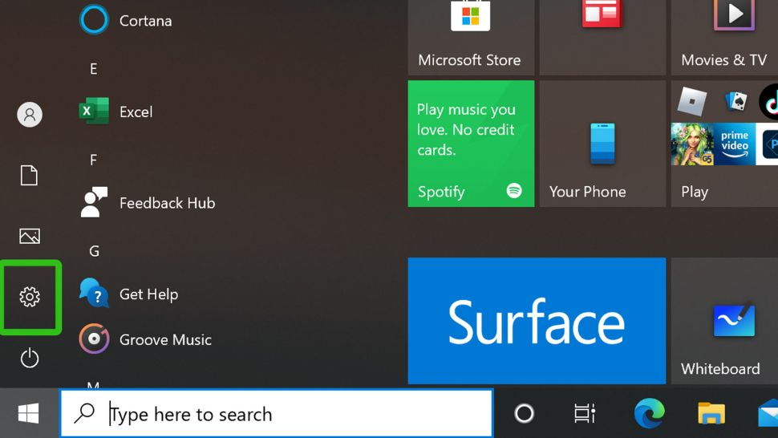778x438 pixels.
Task: Click the Power button icon
Action: [x=30, y=358]
